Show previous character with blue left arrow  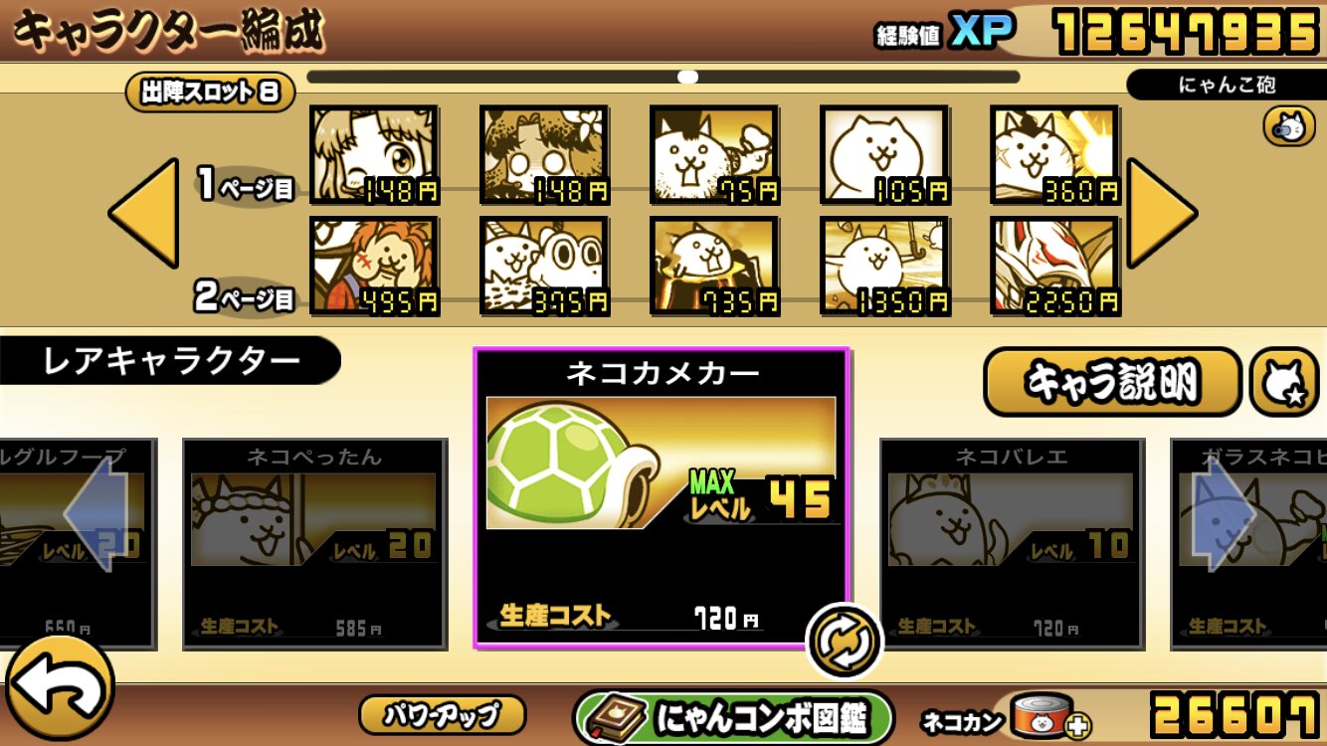[x=96, y=513]
